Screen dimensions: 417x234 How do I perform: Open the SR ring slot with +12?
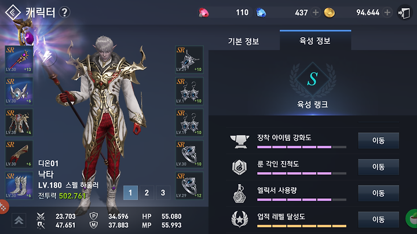click(x=189, y=185)
